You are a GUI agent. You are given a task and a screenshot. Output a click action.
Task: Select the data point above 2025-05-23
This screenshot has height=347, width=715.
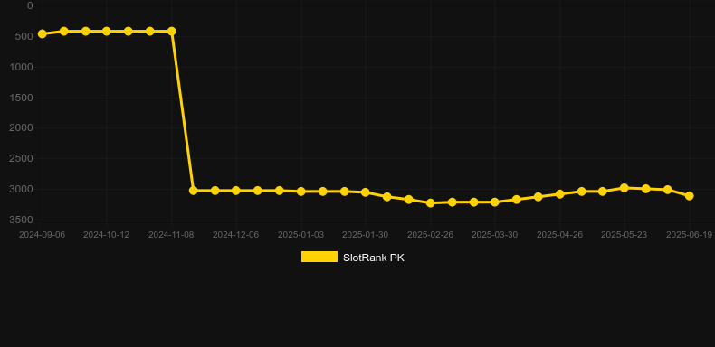624,188
